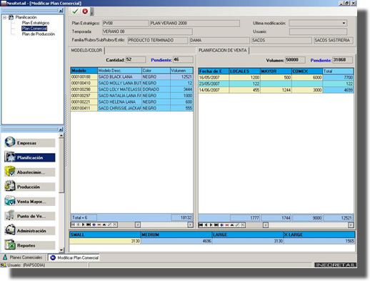Click the Cantidad field
Viewport: 370px width, 281px height.
point(136,59)
